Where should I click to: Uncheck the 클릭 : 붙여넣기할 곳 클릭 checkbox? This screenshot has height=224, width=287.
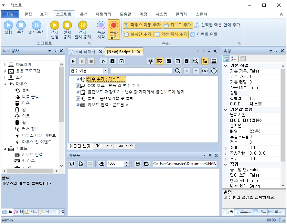tap(78, 98)
